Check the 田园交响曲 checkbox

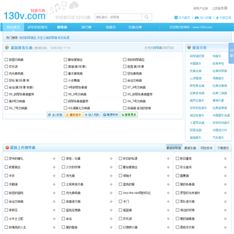pyautogui.click(x=6, y=60)
